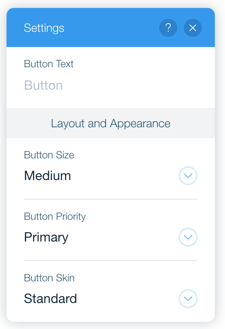Open help via the question mark icon
Image resolution: width=225 pixels, height=329 pixels.
click(x=168, y=28)
